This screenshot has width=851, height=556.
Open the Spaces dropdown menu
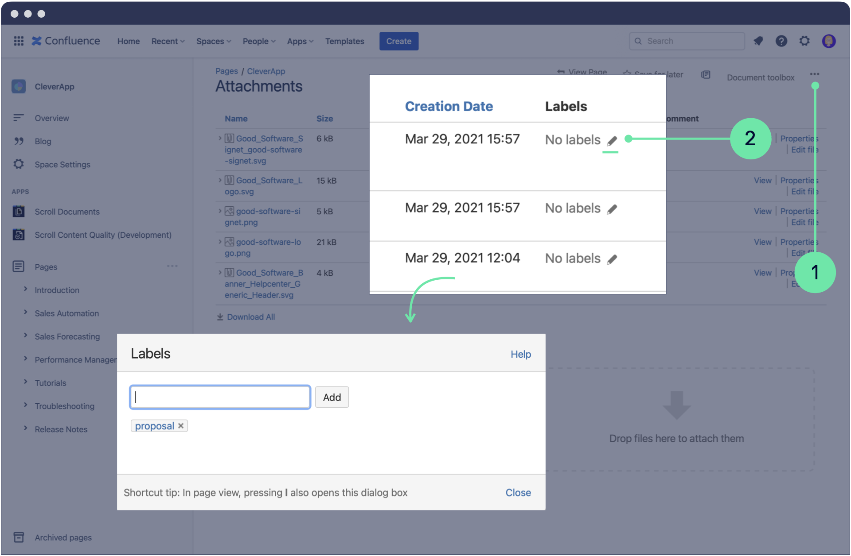coord(213,41)
